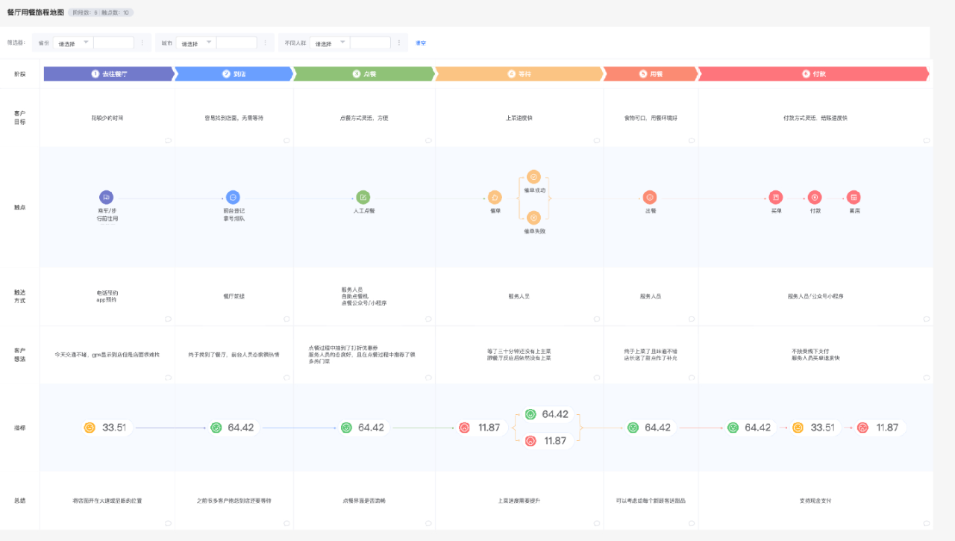The width and height of the screenshot is (955, 541).
Task: Switch to the 等待 stage header
Action: [x=519, y=74]
